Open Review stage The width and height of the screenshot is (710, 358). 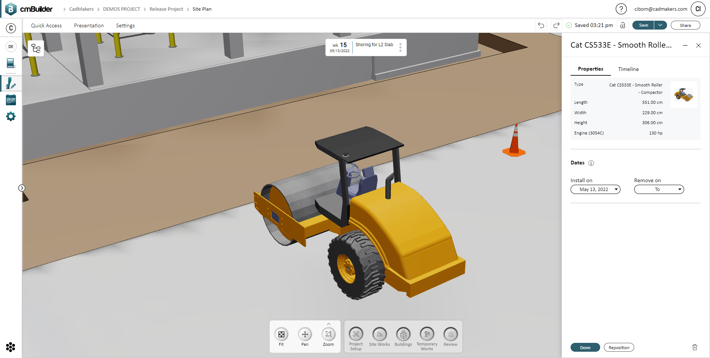[x=450, y=337]
